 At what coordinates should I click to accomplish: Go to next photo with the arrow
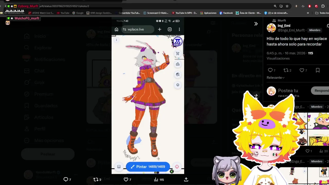click(x=256, y=96)
